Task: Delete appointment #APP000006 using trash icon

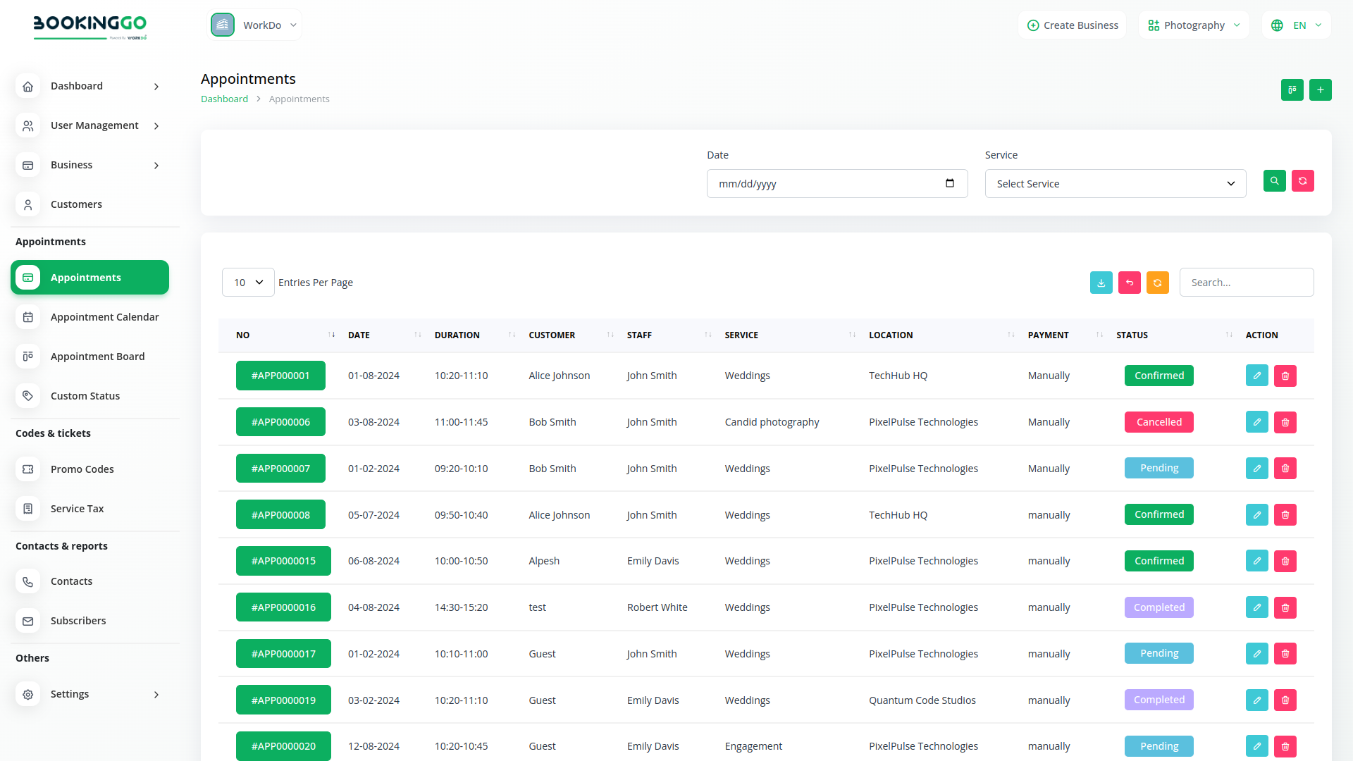Action: pos(1285,422)
